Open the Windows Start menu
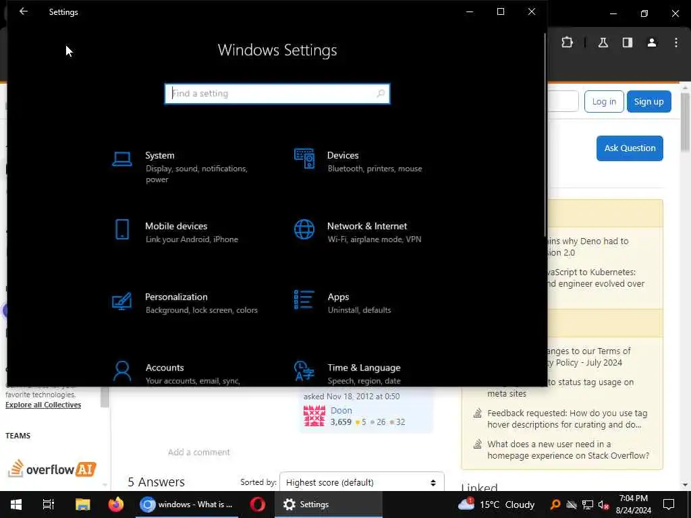691x518 pixels. pyautogui.click(x=16, y=505)
